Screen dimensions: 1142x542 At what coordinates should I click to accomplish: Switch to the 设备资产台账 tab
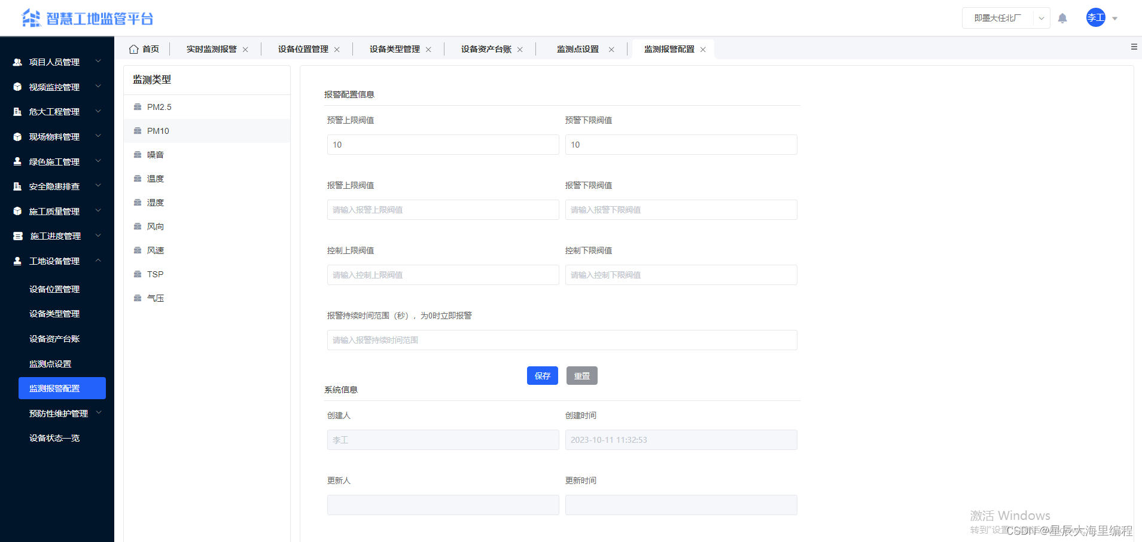tap(486, 49)
